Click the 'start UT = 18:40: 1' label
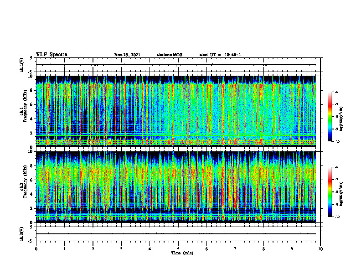The image size is (361, 279). (x=220, y=55)
